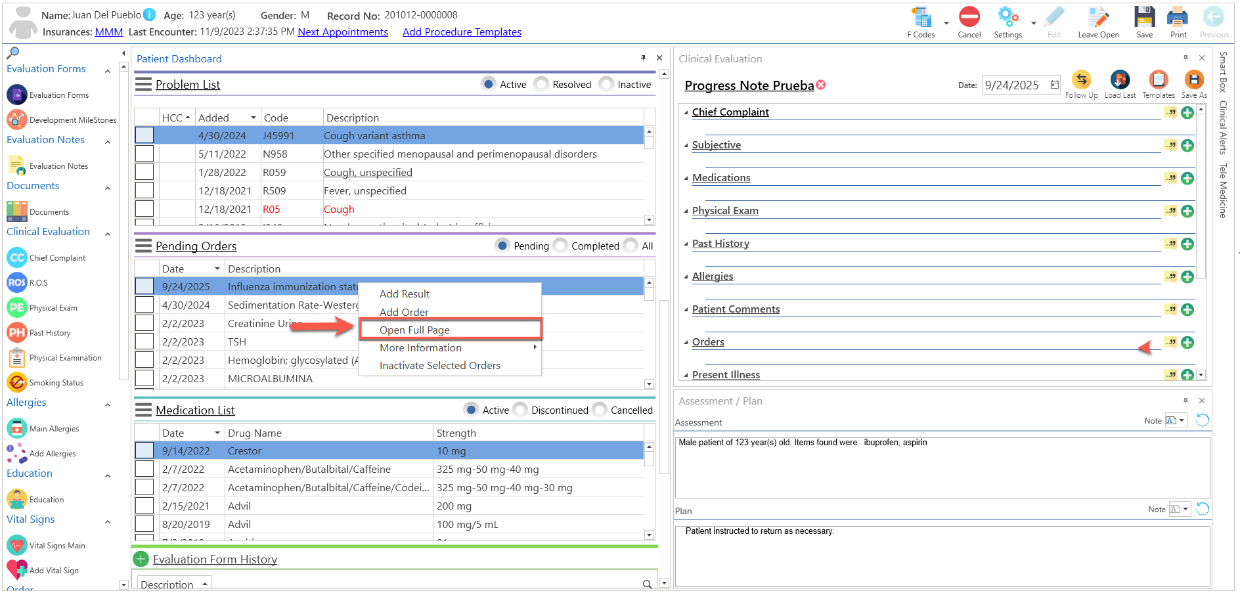Select Cancelled radio in Medication List
The width and height of the screenshot is (1240, 593).
[600, 410]
